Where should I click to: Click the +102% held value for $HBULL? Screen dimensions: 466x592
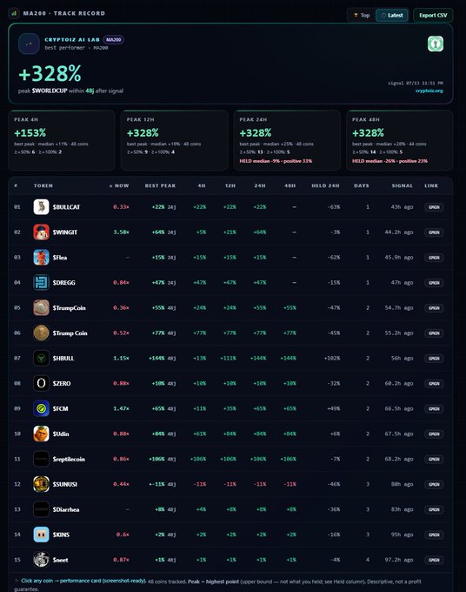(x=332, y=358)
